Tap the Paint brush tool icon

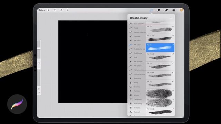tap(151, 10)
